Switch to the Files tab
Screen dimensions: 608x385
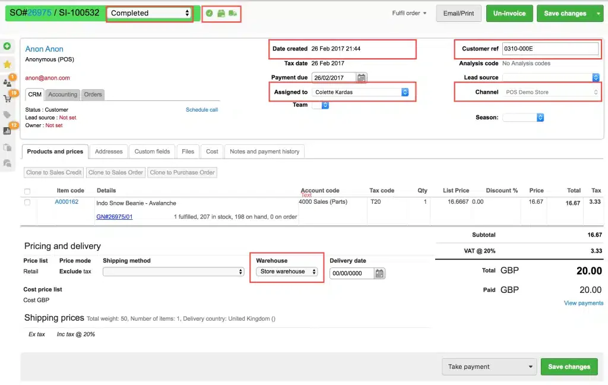click(x=188, y=152)
